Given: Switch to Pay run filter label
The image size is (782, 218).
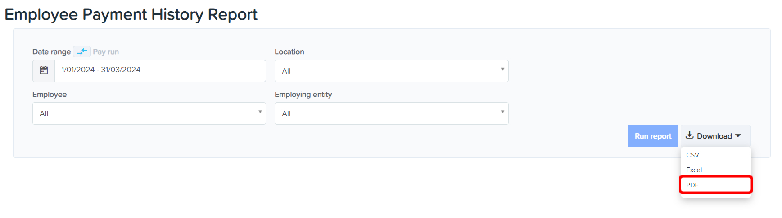Looking at the screenshot, I should point(106,52).
